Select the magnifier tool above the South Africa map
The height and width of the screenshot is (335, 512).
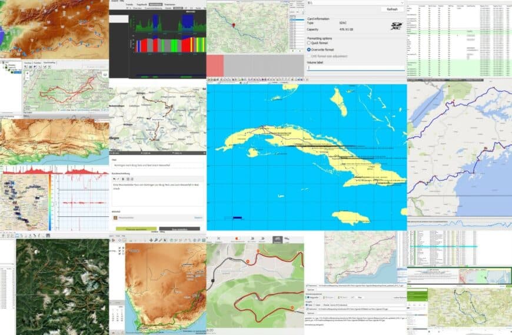tap(156, 240)
